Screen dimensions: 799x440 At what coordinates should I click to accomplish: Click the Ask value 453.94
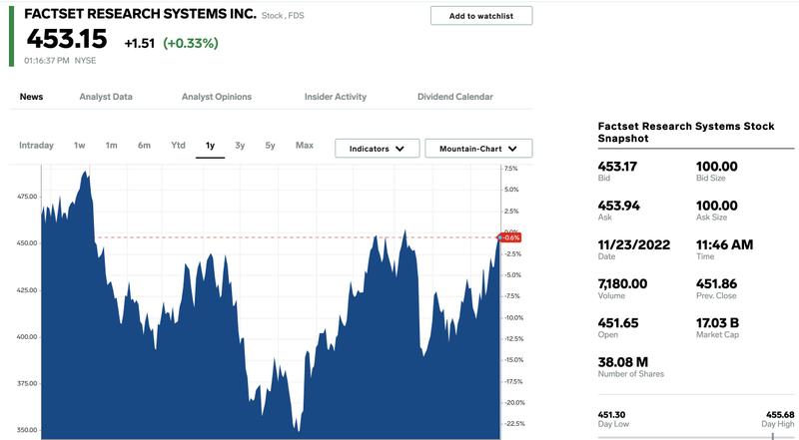[618, 206]
